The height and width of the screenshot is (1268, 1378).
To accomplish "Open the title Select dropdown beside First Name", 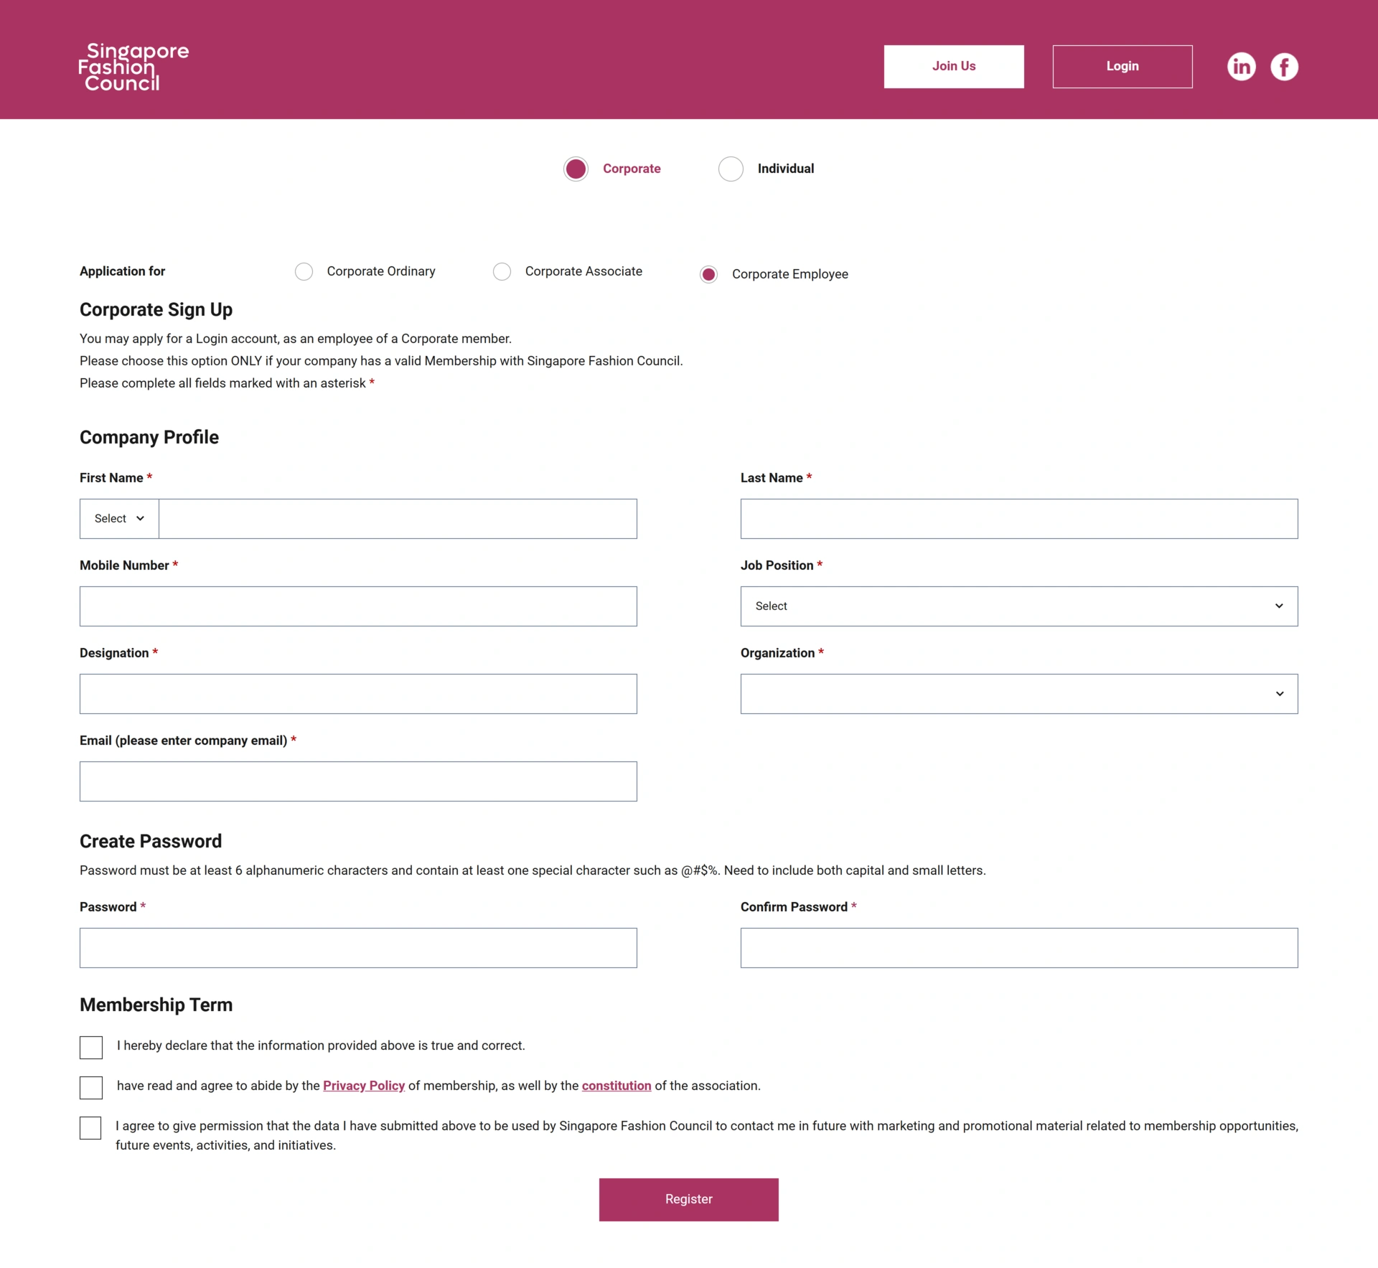I will coord(119,519).
